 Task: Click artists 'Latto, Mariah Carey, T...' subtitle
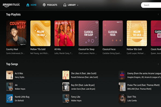pos(64,53)
